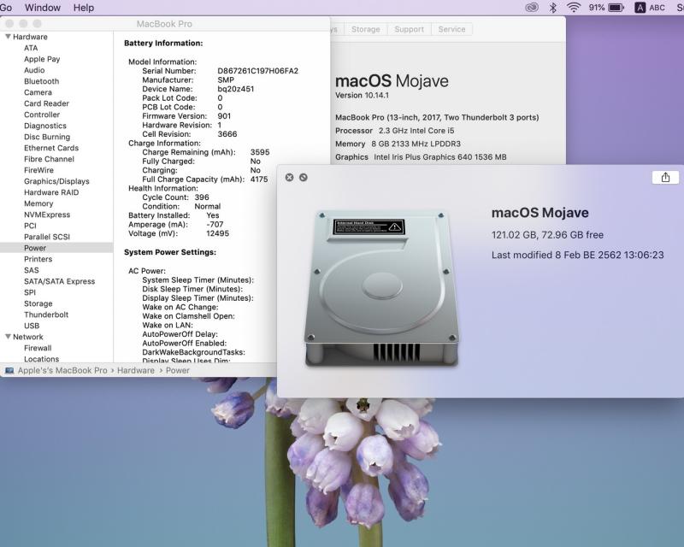Screen dimensions: 684x547
Task: Click Hardware in the bottom path bar
Action: click(x=136, y=371)
